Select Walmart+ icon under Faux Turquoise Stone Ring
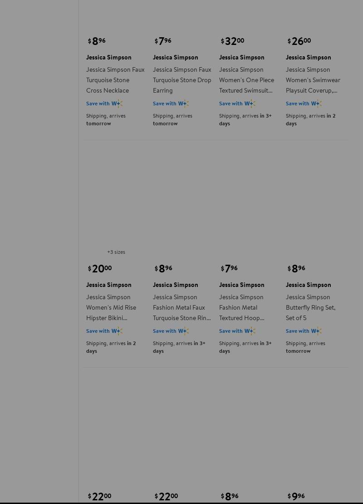Viewport: 363px width, 504px height. point(183,331)
